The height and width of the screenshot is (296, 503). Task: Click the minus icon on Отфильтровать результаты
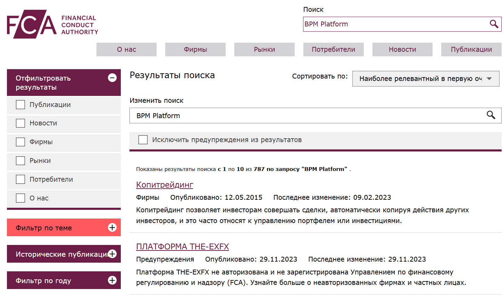pos(112,78)
